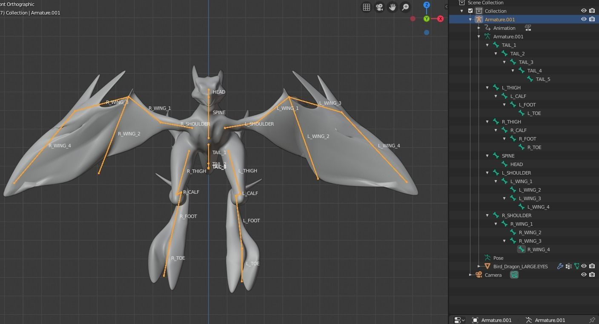This screenshot has height=324, width=599.
Task: Select the L_FOOT bone in outliner
Action: click(527, 105)
